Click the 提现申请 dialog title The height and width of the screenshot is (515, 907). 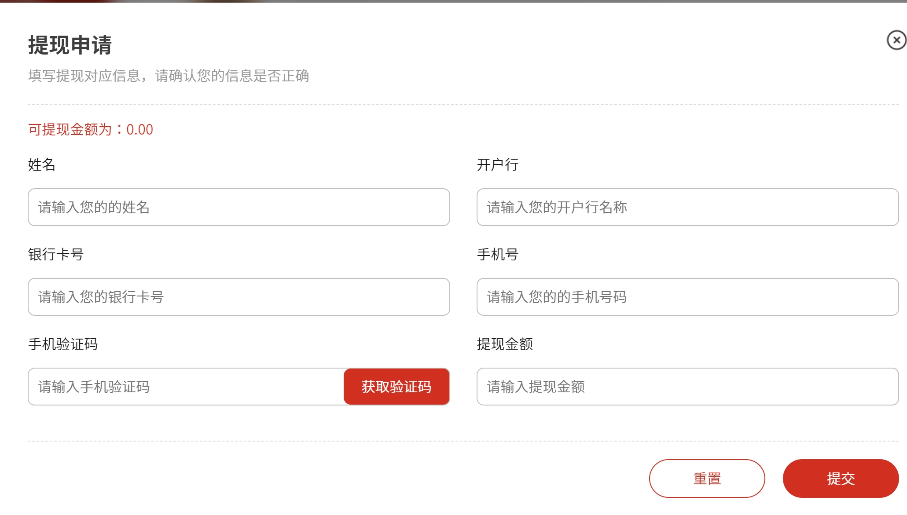tap(70, 45)
